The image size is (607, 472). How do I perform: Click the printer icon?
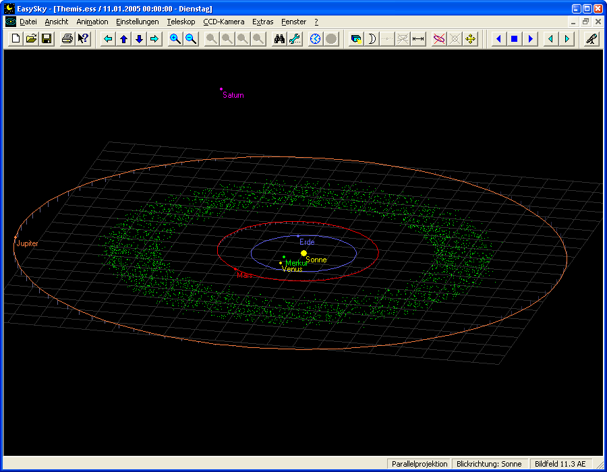[67, 39]
